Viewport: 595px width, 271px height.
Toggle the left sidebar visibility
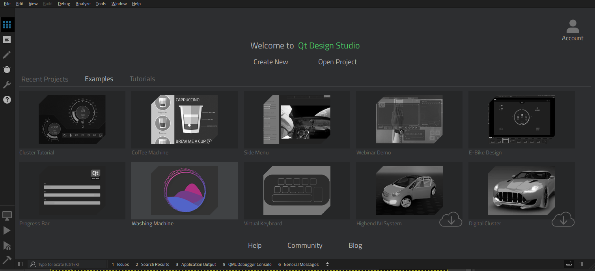pyautogui.click(x=21, y=264)
